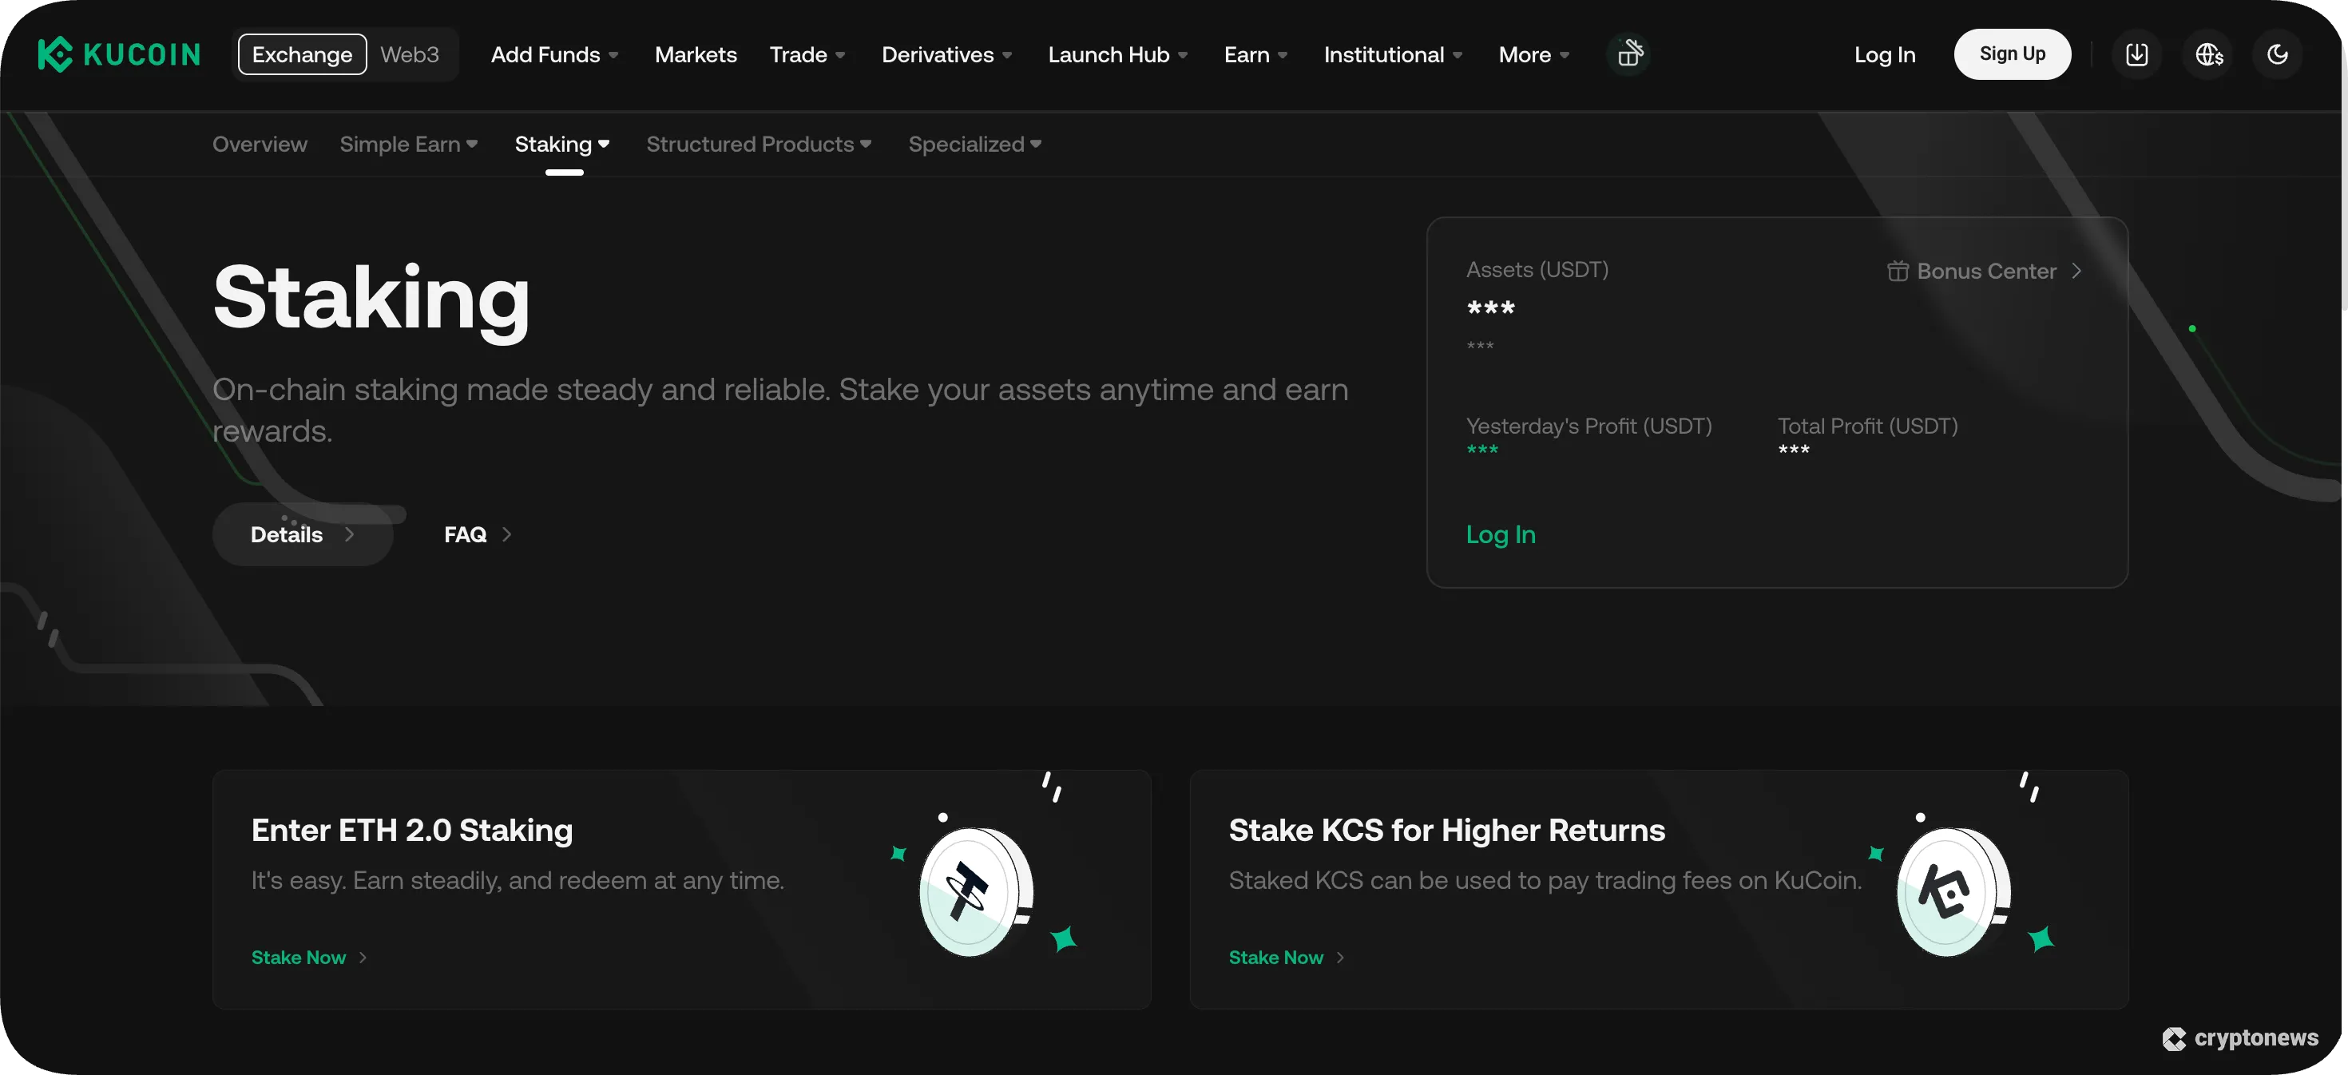The width and height of the screenshot is (2348, 1075).
Task: Click Log In inside the assets panel
Action: click(x=1501, y=535)
